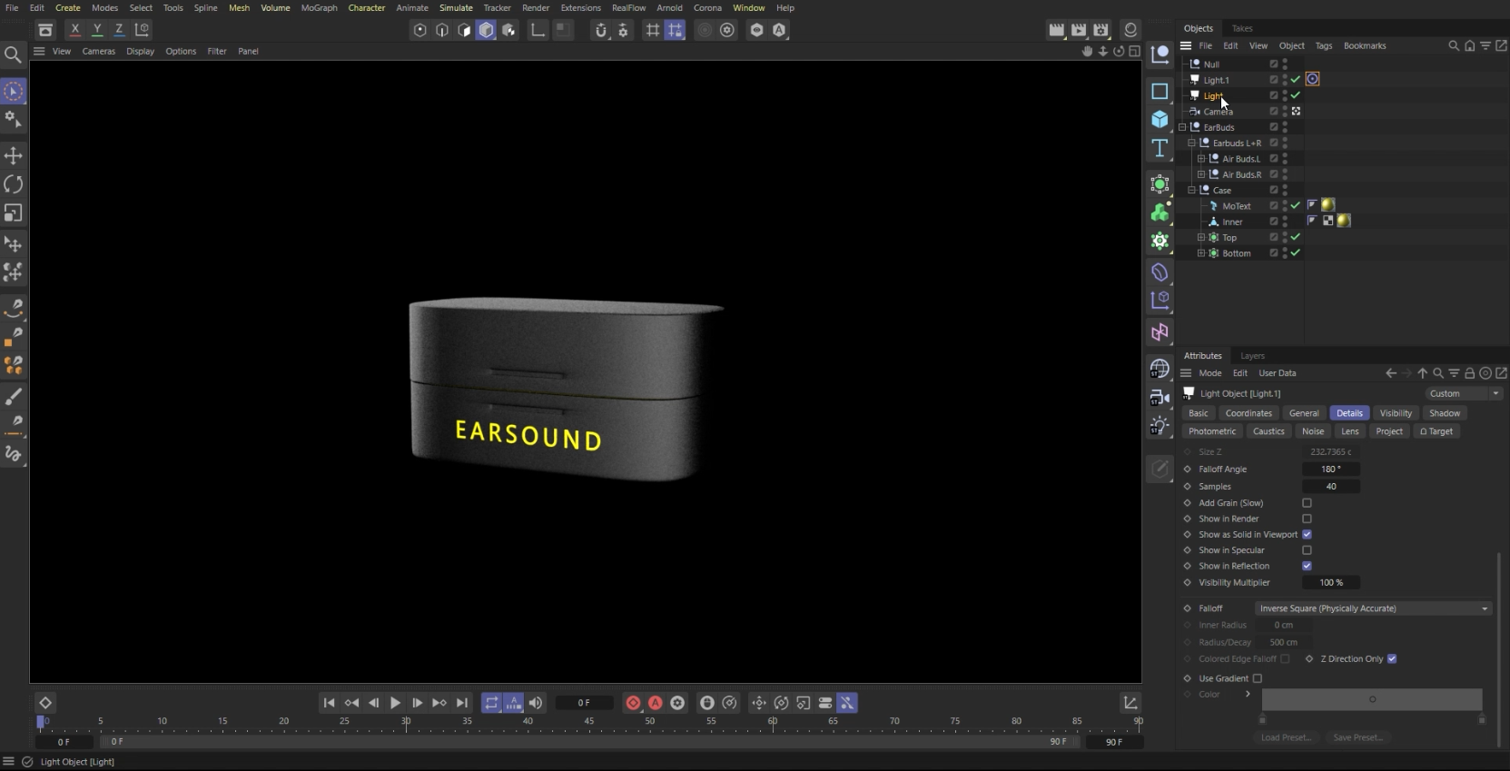
Task: Toggle Top object enabled checkmark
Action: coord(1296,237)
